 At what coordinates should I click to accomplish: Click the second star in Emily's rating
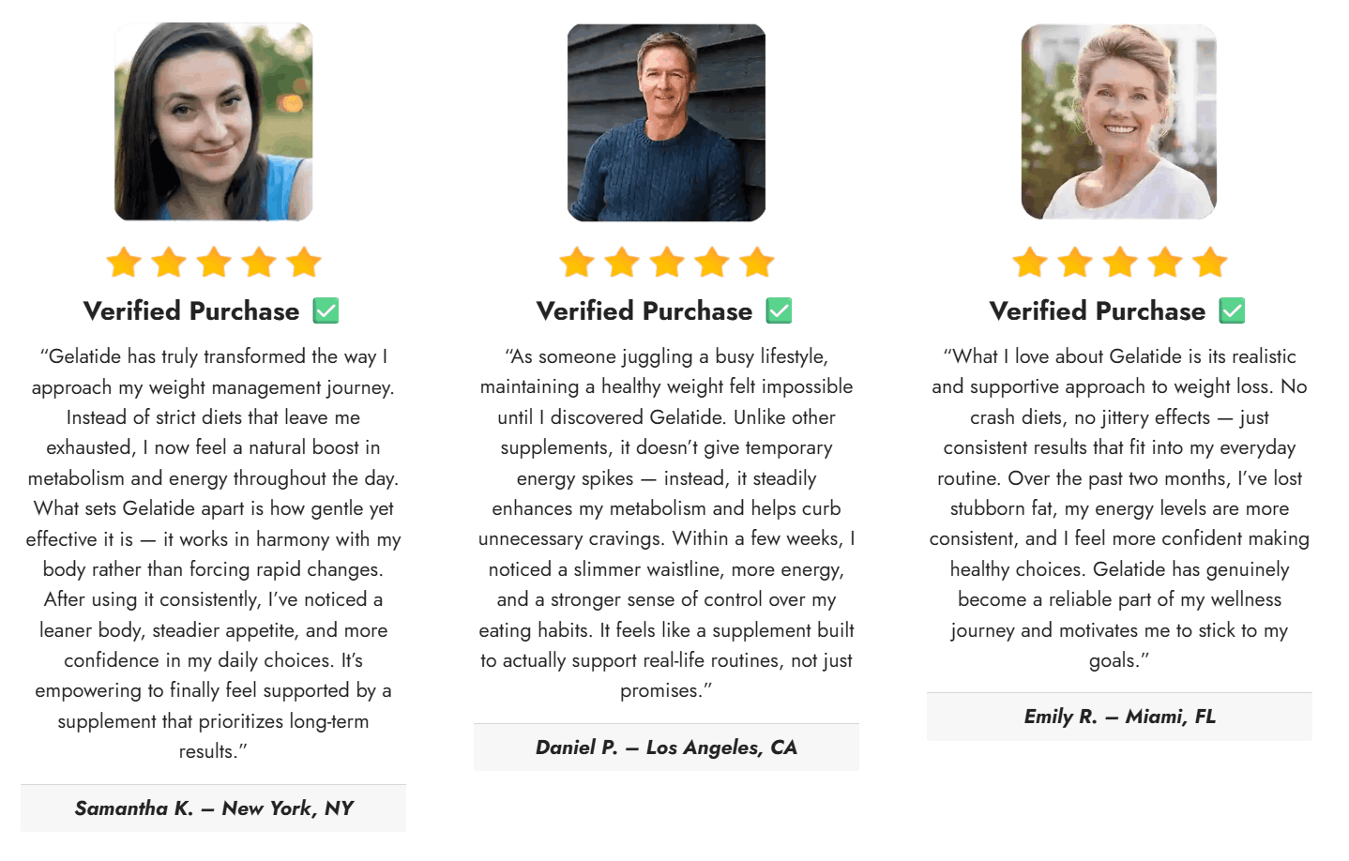pos(1075,263)
